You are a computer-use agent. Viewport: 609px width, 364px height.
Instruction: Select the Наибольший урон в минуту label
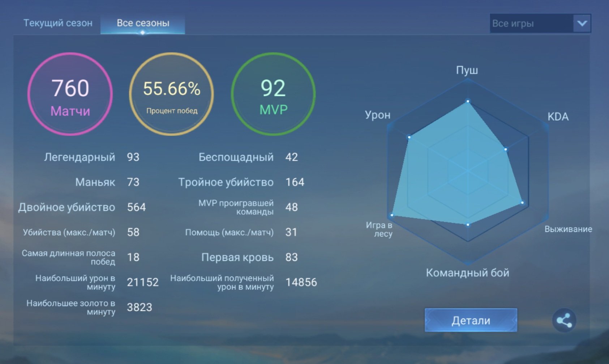click(75, 282)
